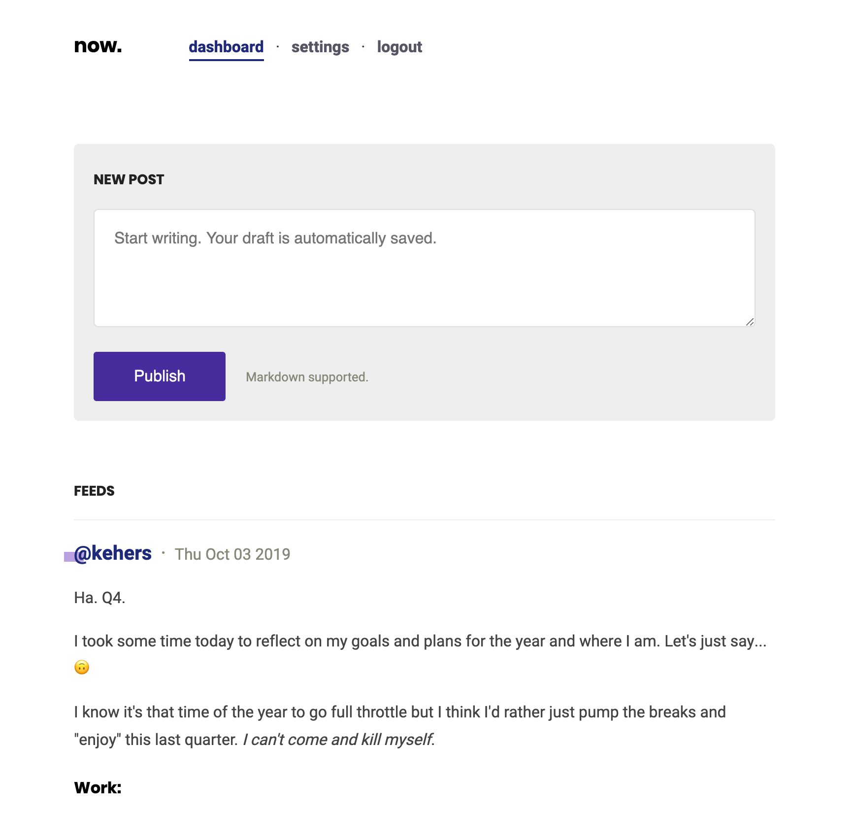Select the logout link
This screenshot has width=854, height=814.
coord(399,47)
